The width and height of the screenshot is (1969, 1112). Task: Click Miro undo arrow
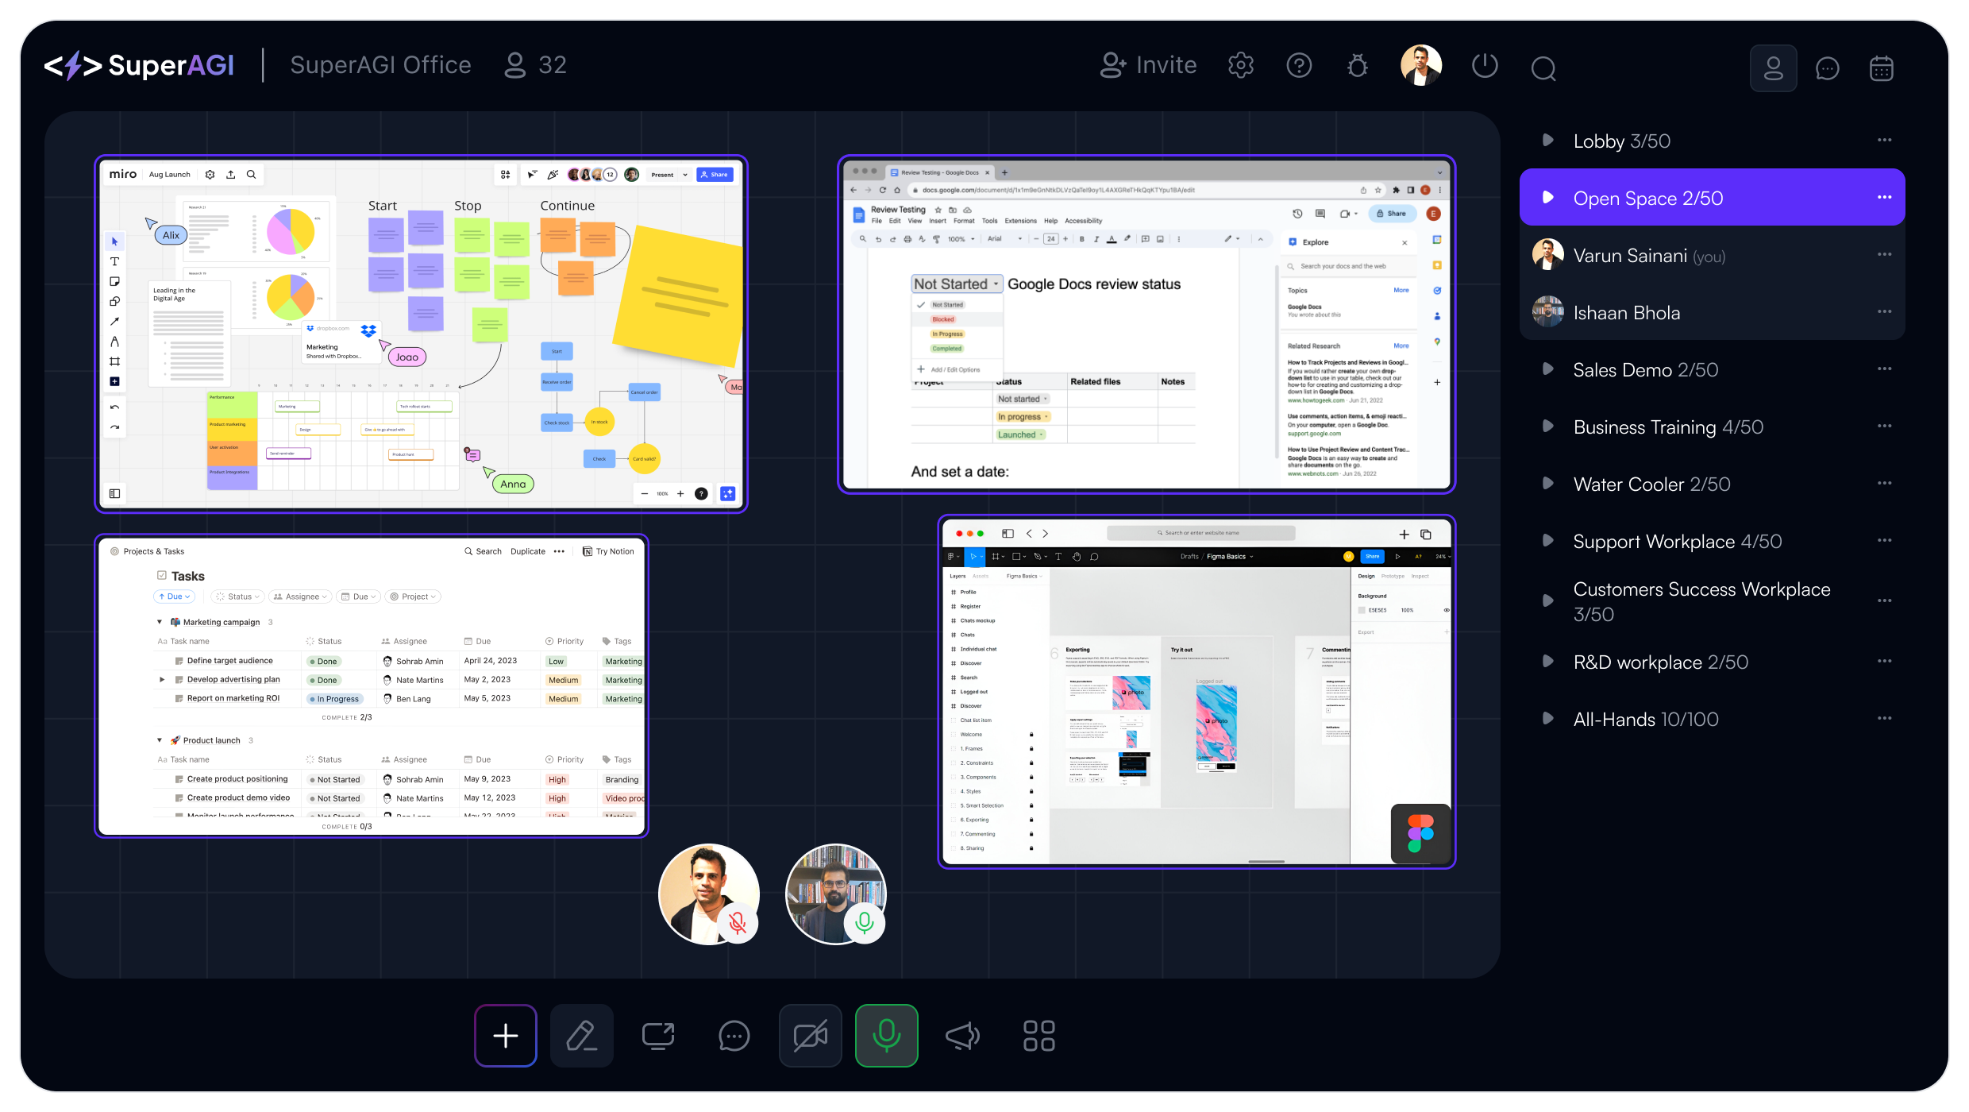pyautogui.click(x=114, y=407)
